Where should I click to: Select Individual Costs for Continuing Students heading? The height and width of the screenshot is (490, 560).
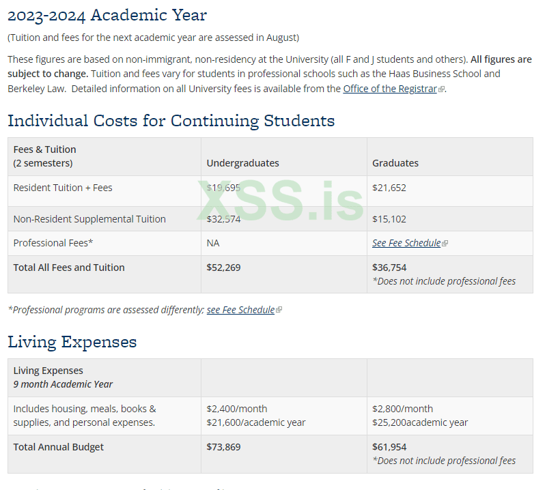coord(171,121)
